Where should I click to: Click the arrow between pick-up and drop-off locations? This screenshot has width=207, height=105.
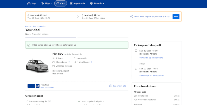click(78, 17)
